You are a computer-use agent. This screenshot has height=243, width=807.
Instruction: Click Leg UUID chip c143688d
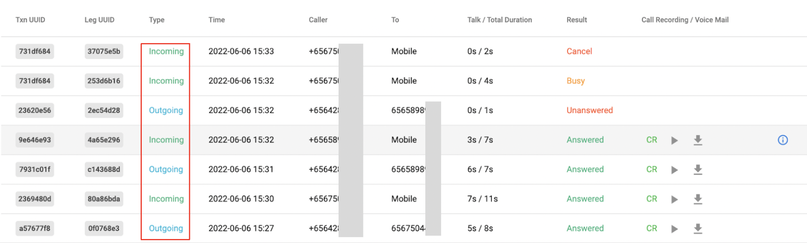[x=104, y=169]
